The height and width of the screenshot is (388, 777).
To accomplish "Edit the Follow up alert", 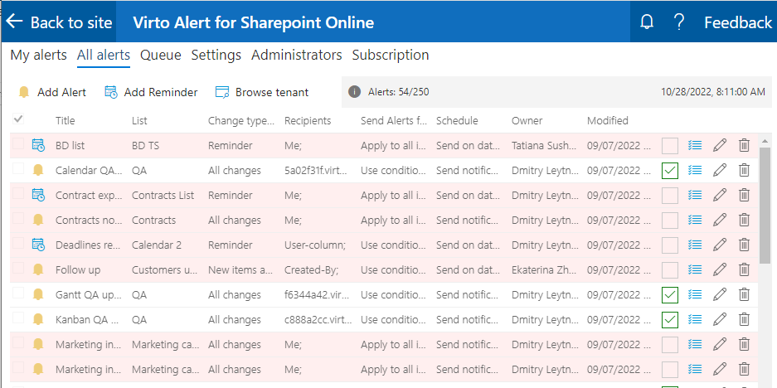I will coord(720,269).
